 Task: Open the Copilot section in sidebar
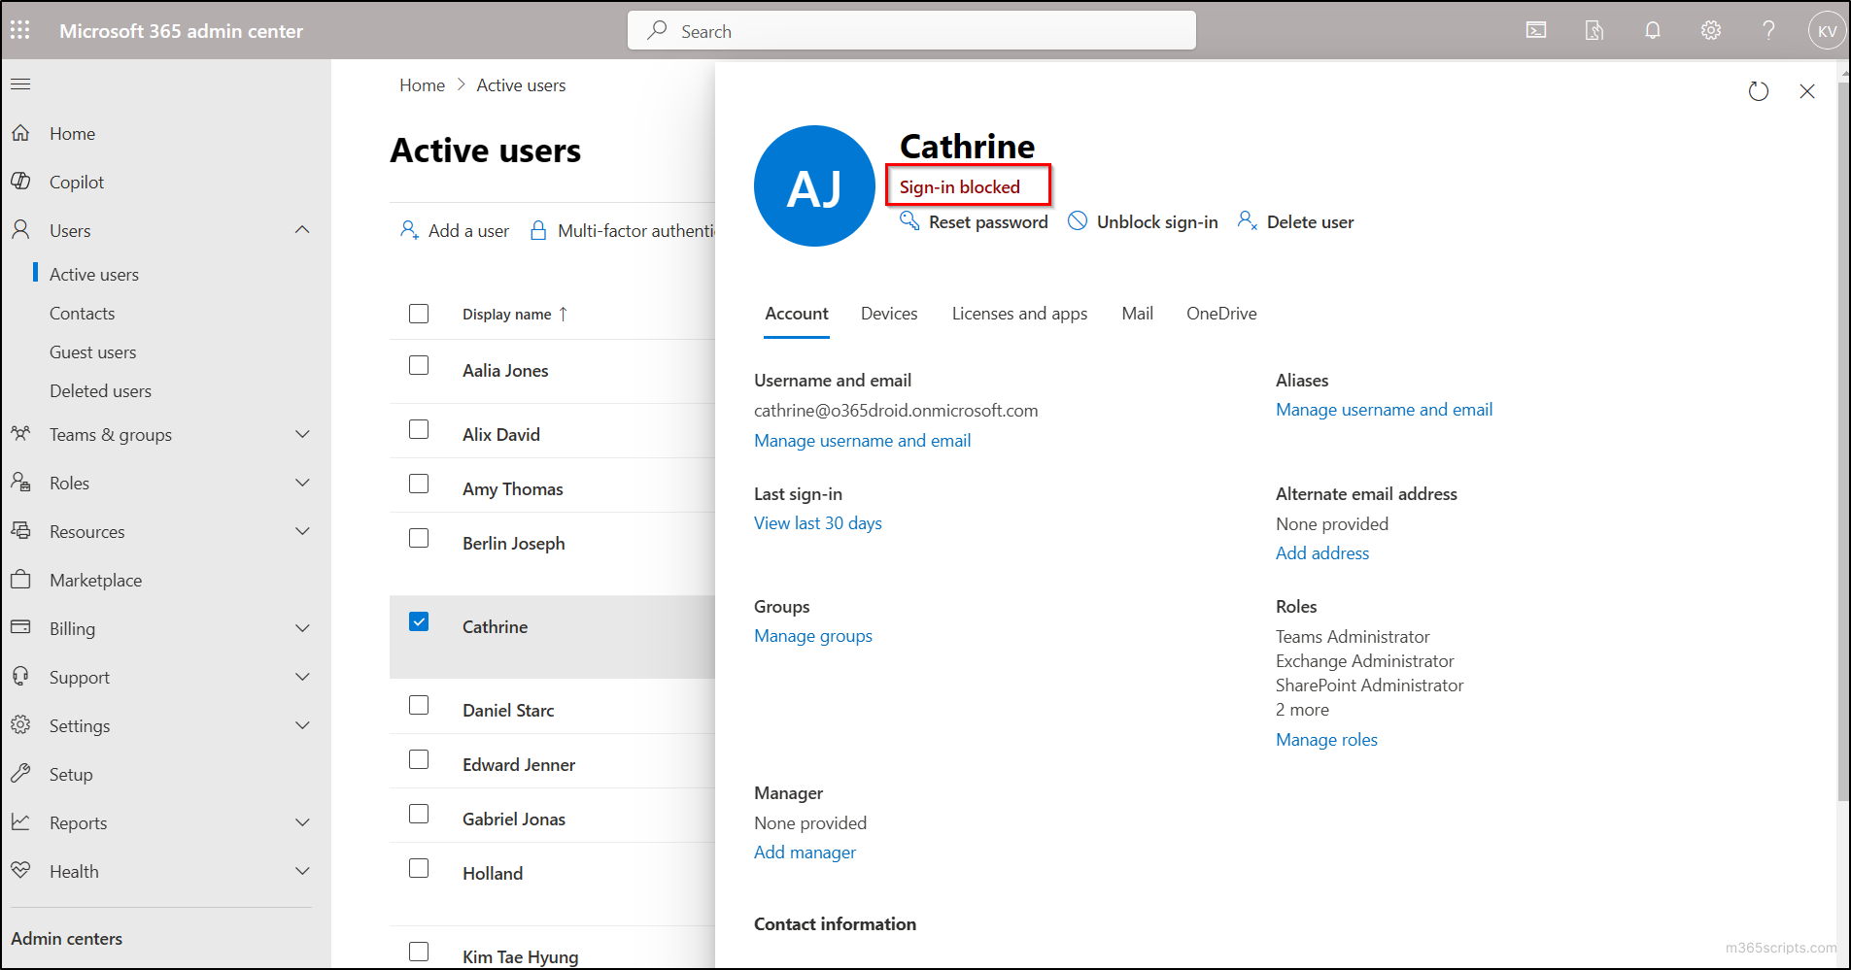[x=76, y=182]
